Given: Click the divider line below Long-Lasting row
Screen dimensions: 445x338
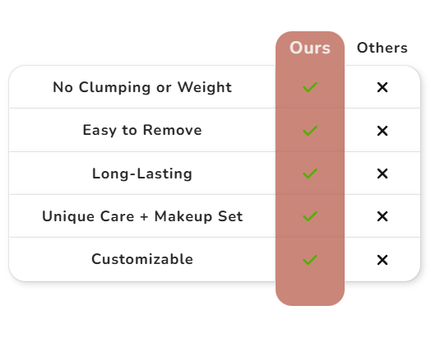Looking at the screenshot, I should 215,195.
